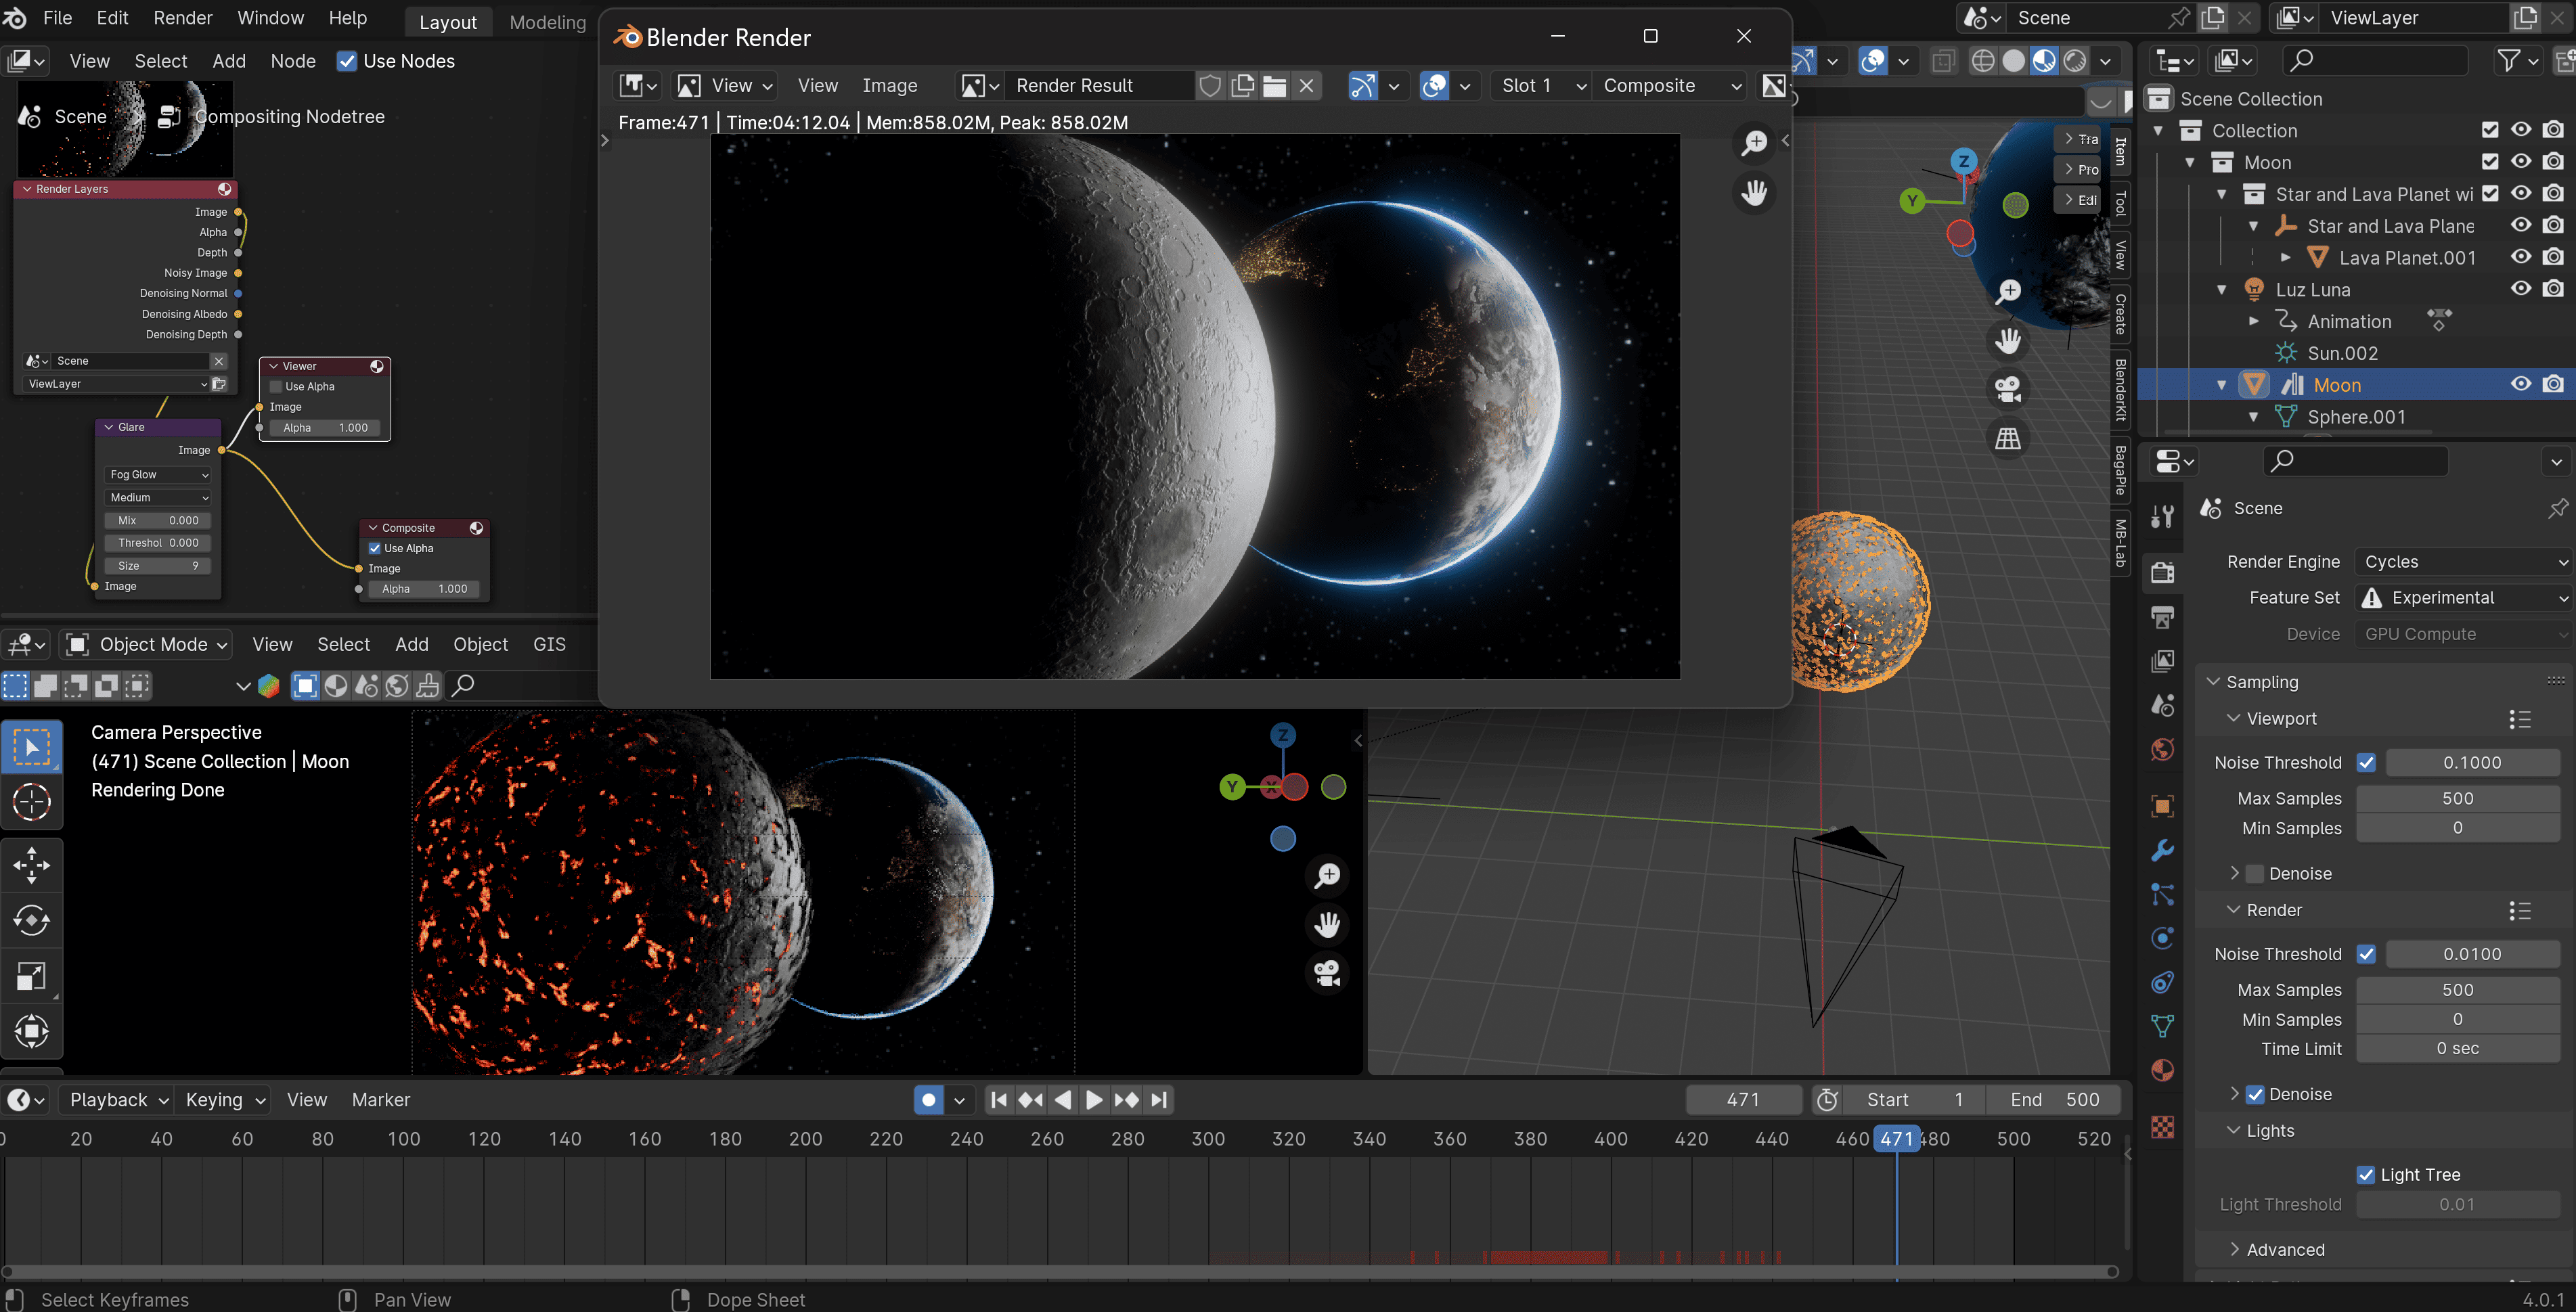Screen dimensions: 2576x1312
Task: Open the Object Mode dropdown
Action: click(x=147, y=645)
